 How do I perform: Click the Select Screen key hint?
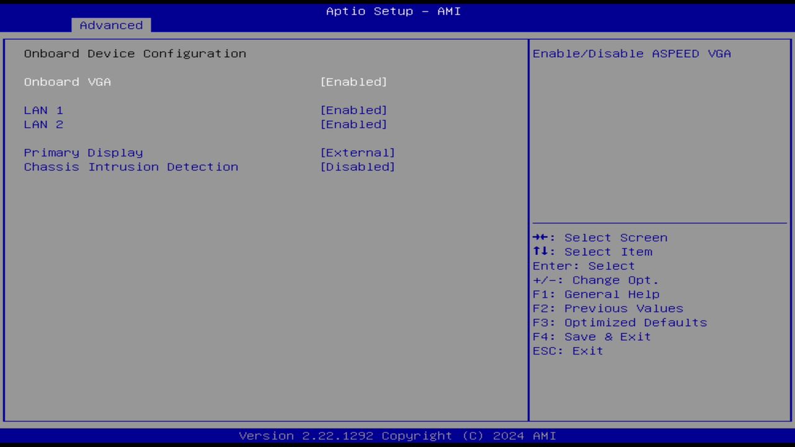tap(600, 238)
